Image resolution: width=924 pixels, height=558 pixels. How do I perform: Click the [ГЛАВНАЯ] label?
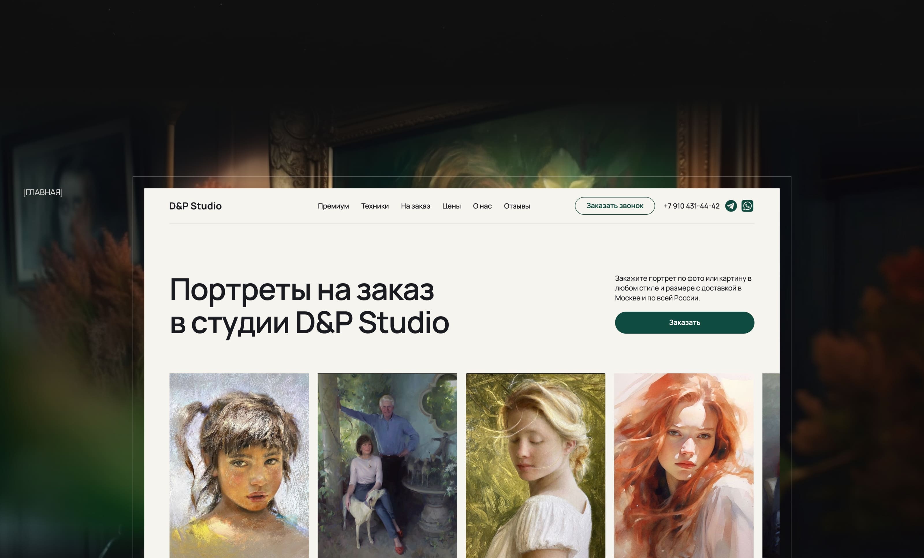coord(43,192)
